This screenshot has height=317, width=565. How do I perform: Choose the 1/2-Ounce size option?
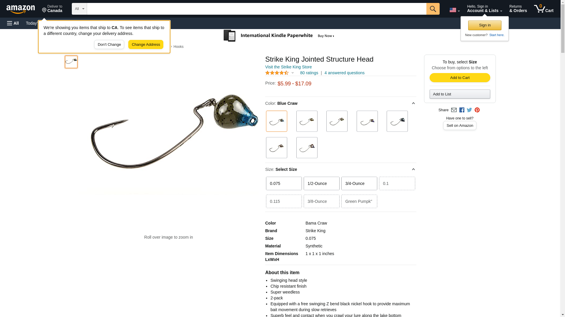click(321, 183)
